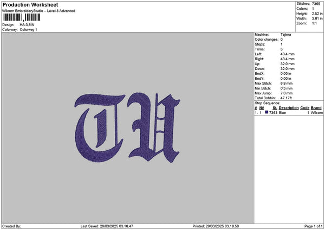The height and width of the screenshot is (230, 325).
Task: Select the Blue stop sequence row description
Action: tap(282, 112)
